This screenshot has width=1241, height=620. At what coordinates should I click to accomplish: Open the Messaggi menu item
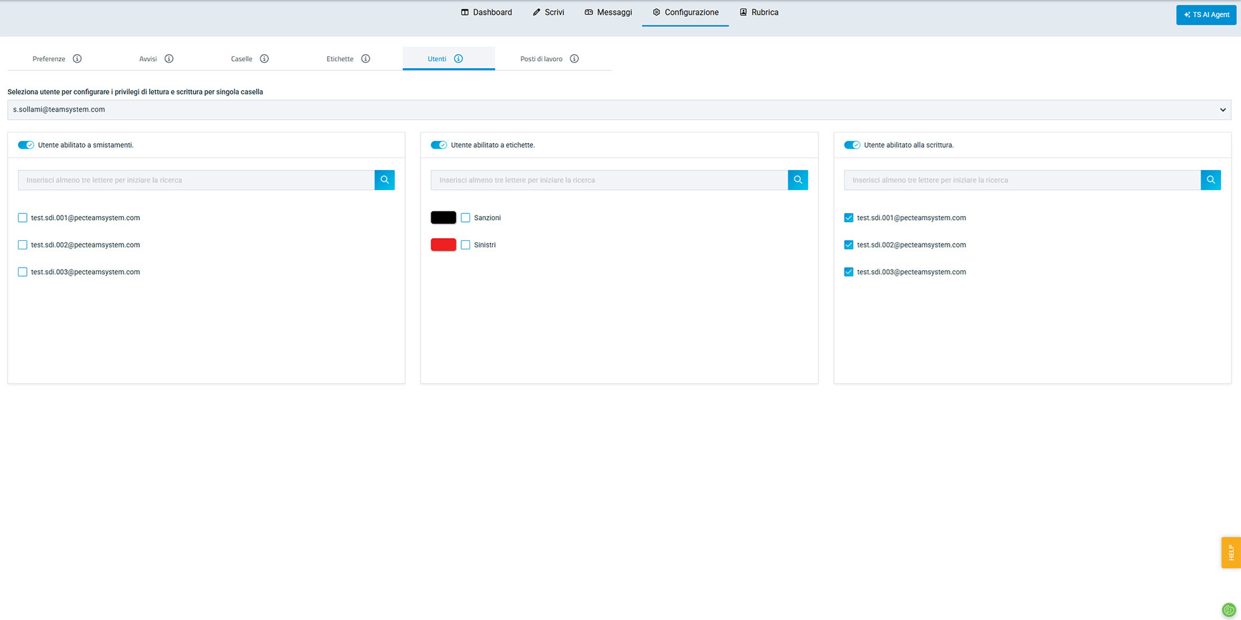point(608,13)
